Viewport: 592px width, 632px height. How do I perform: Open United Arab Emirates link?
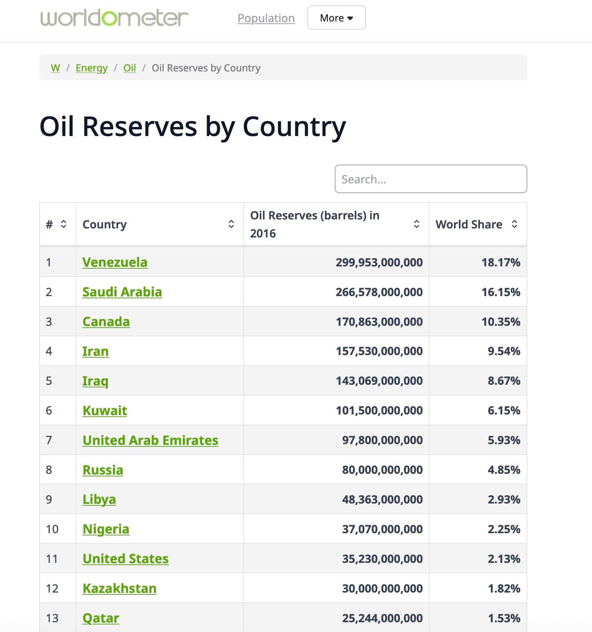coord(150,440)
